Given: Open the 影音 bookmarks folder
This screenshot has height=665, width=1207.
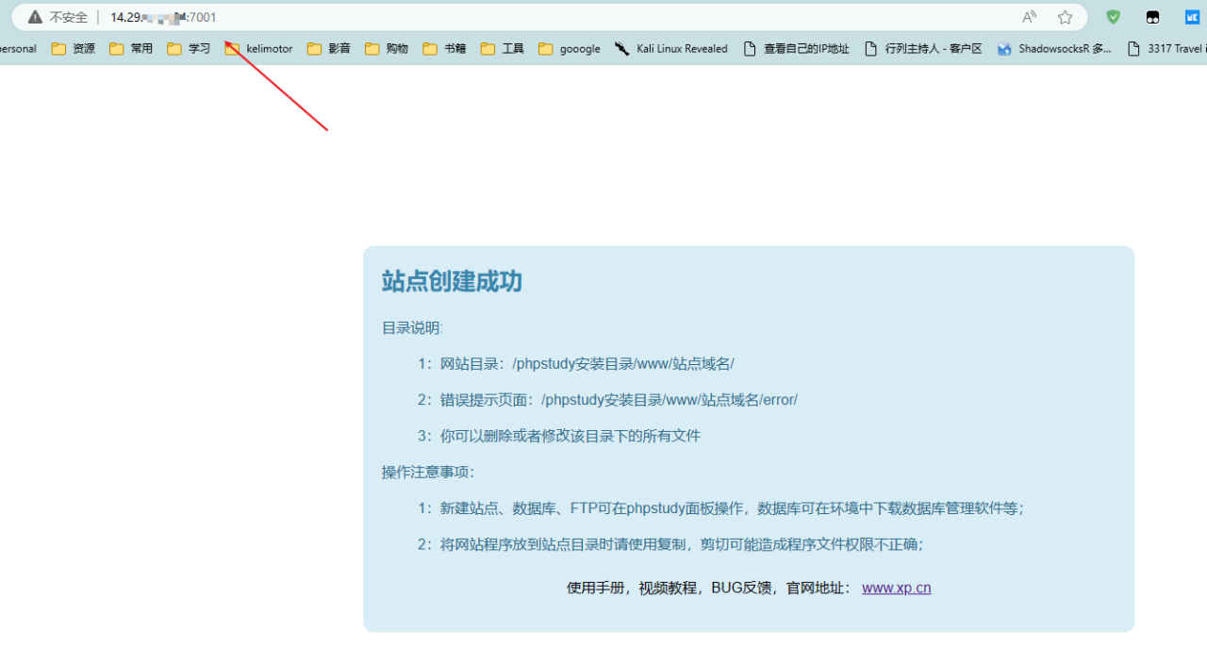Looking at the screenshot, I should (x=328, y=48).
